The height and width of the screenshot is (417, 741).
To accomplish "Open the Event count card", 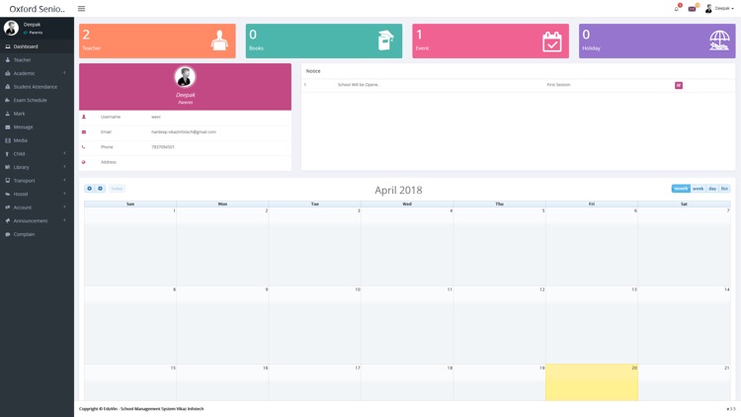I will (x=490, y=42).
